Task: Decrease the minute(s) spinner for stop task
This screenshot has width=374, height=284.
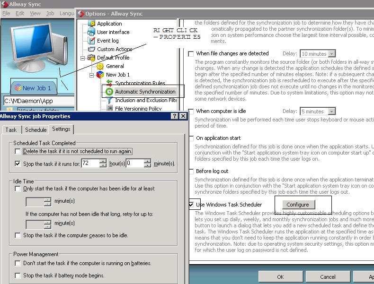Action: coord(148,165)
